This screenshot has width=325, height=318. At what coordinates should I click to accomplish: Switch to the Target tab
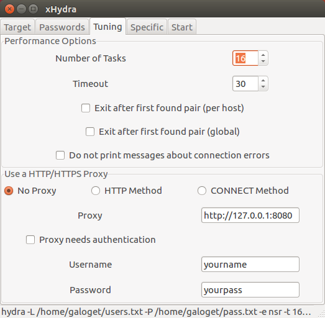click(x=17, y=27)
